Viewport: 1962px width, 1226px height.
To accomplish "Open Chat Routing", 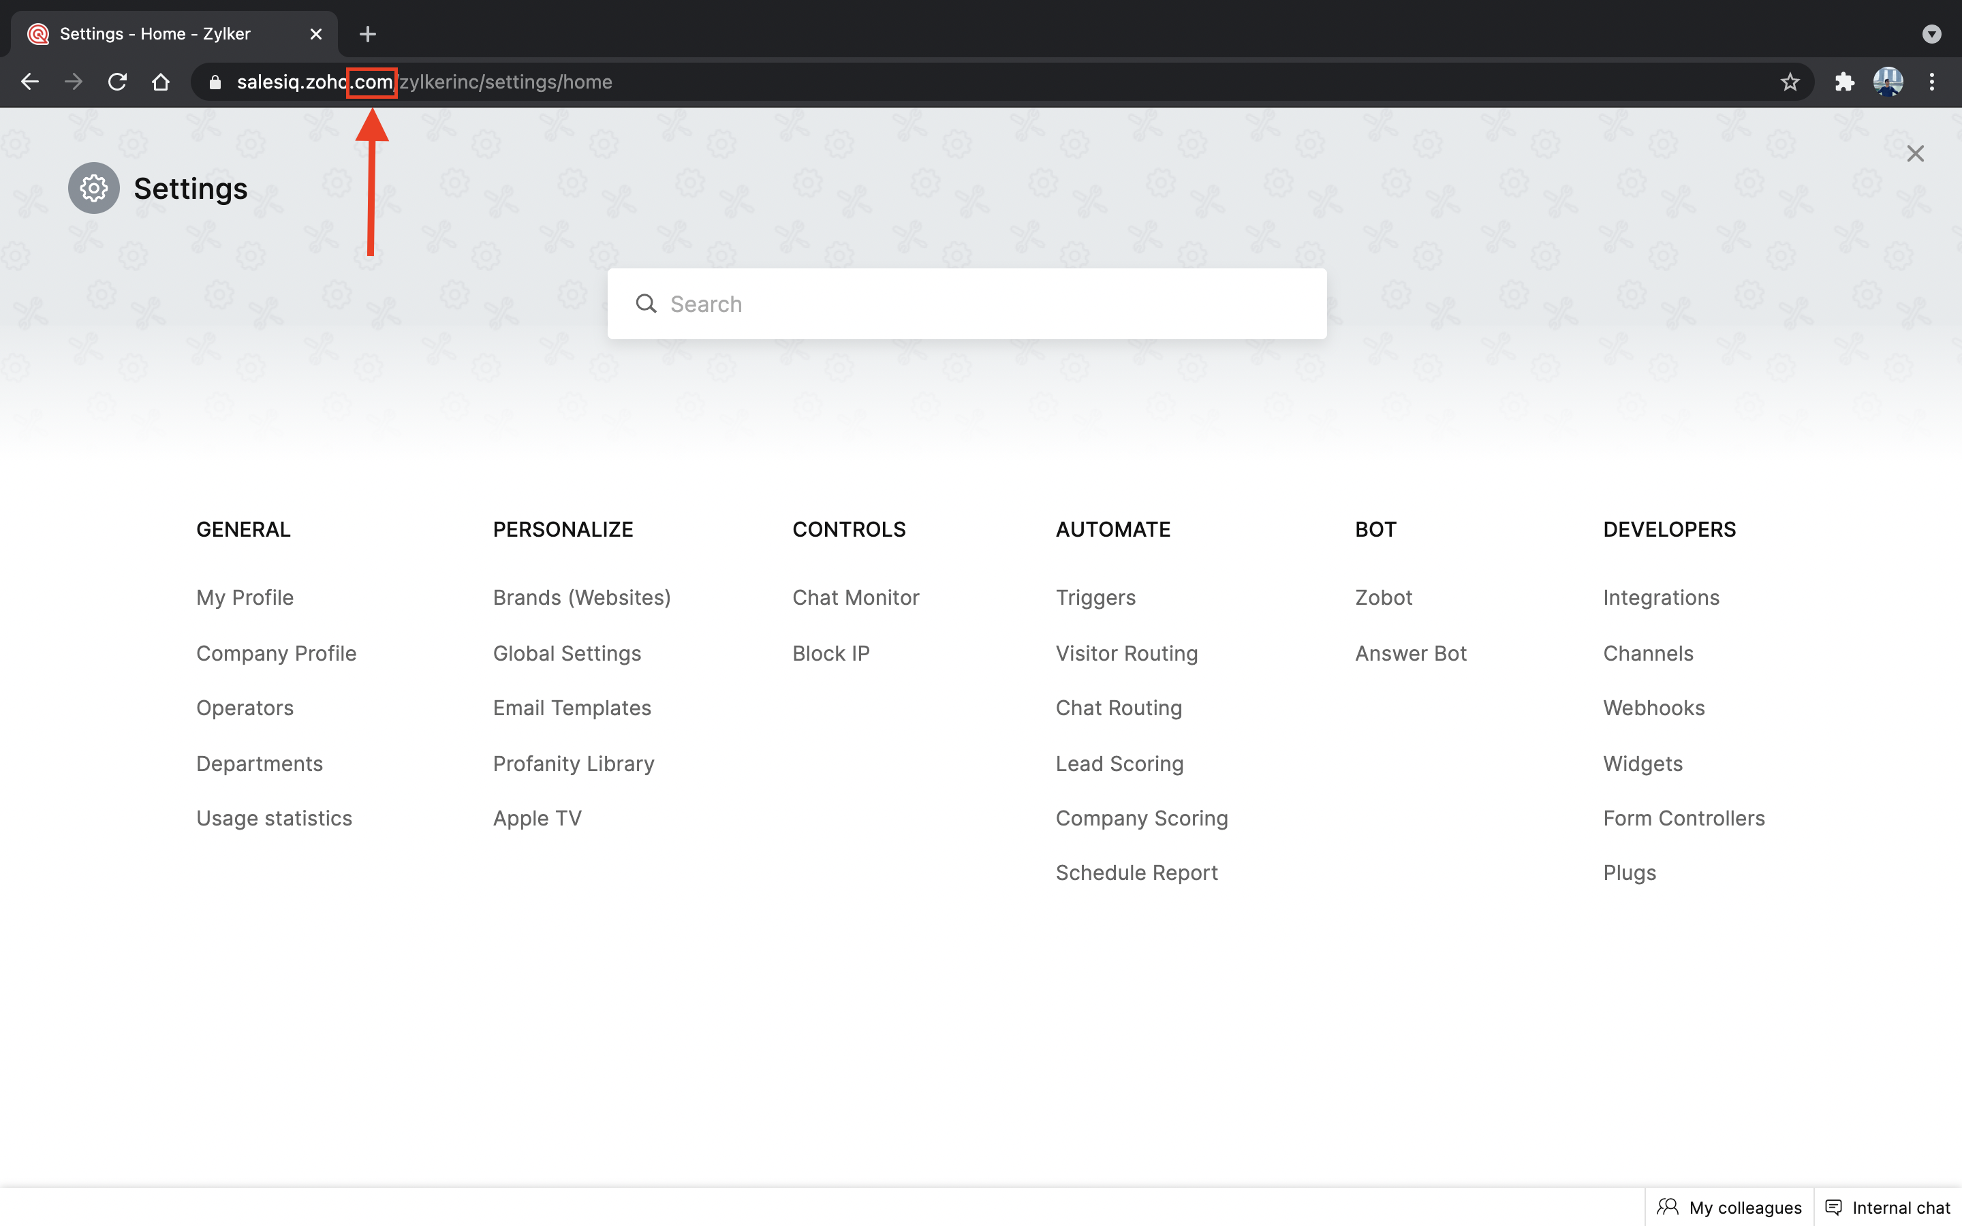I will point(1119,708).
